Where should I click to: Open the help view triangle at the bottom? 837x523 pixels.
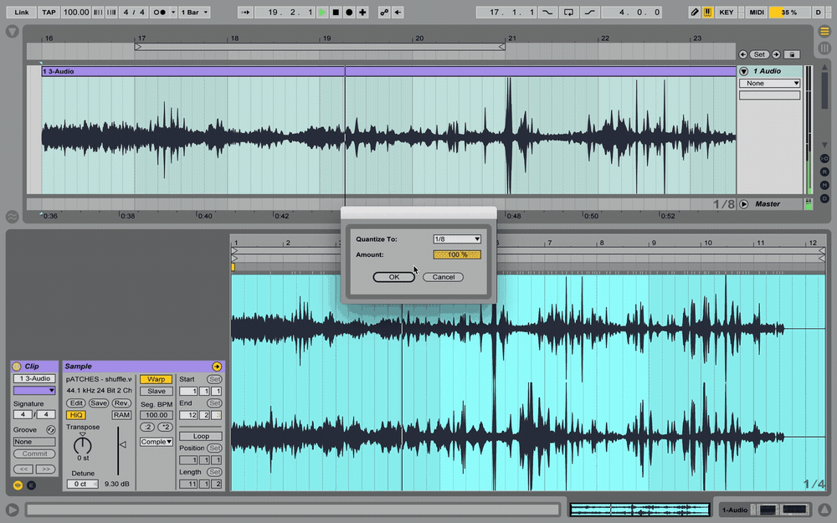click(13, 510)
